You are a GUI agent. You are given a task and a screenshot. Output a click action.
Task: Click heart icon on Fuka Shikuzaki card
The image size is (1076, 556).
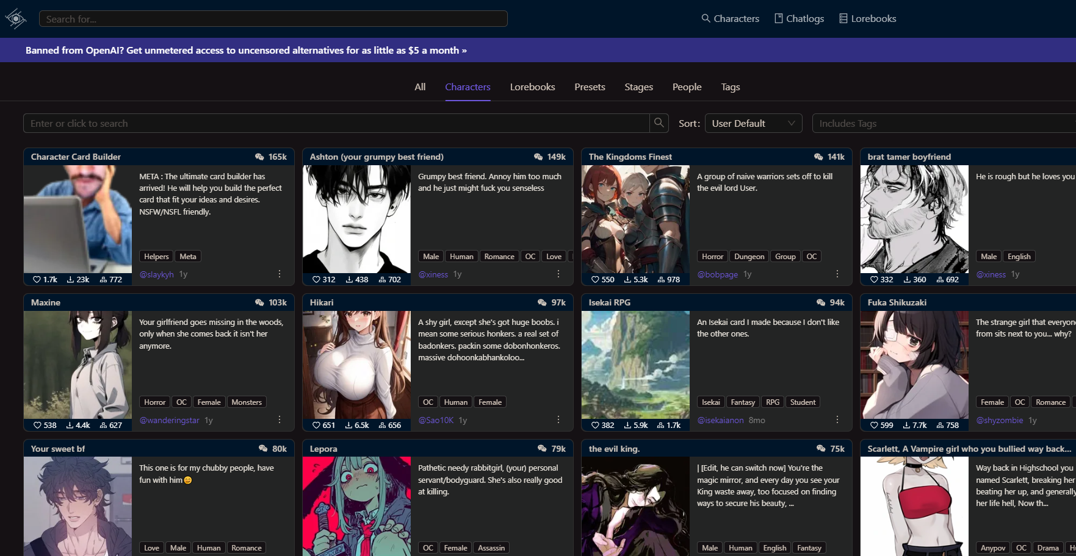(x=874, y=426)
